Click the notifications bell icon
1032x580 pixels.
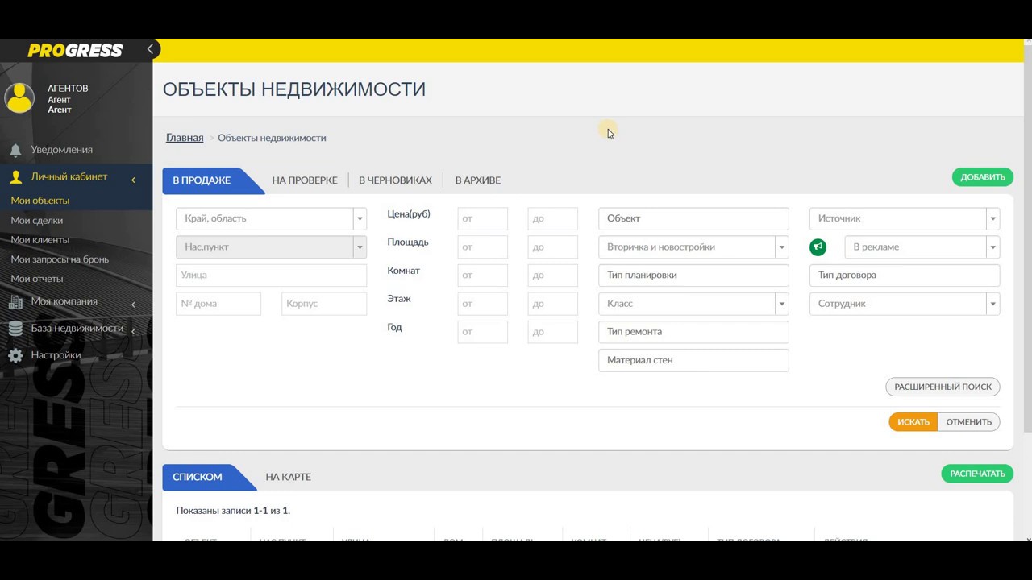[15, 150]
